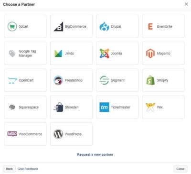Click the Google Tag Manager tag icon
This screenshot has height=174, width=191.
[x=12, y=54]
